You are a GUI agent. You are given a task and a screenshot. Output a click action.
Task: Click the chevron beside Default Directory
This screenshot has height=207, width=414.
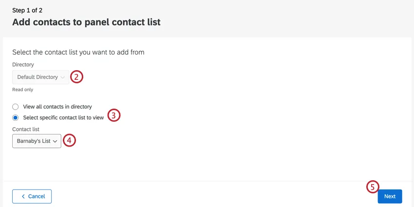click(63, 77)
